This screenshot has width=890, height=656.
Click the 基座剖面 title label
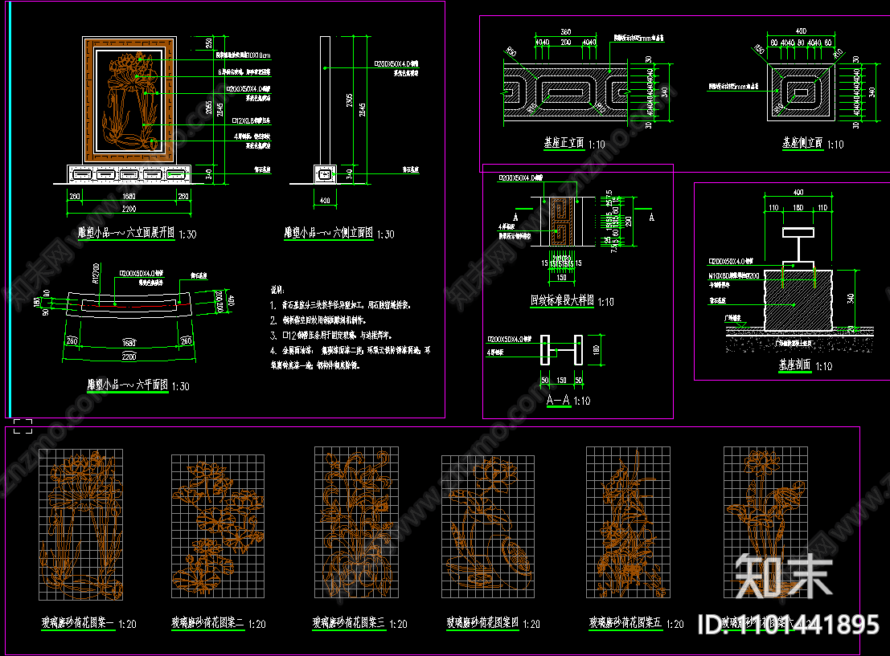793,365
